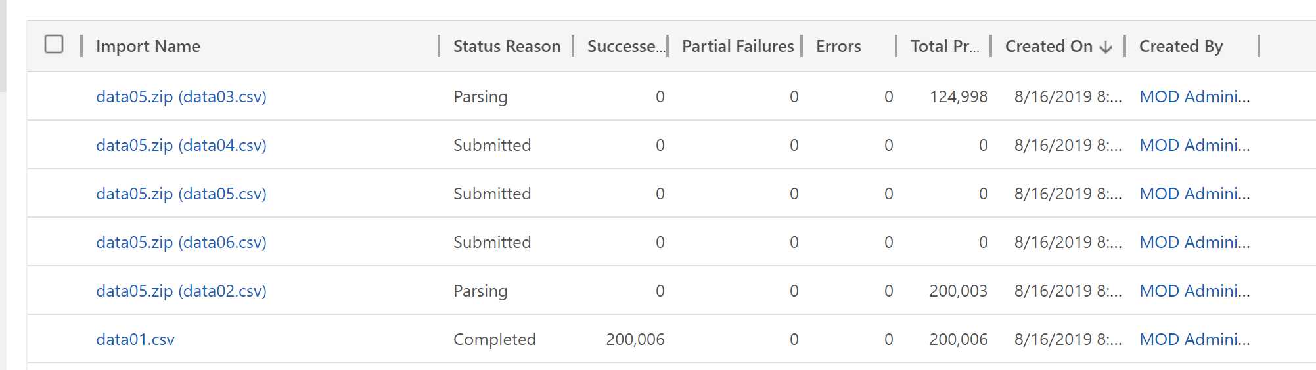Open the data05.zip (data06.csv) import
Screen dimensions: 1316x370
[x=181, y=243]
